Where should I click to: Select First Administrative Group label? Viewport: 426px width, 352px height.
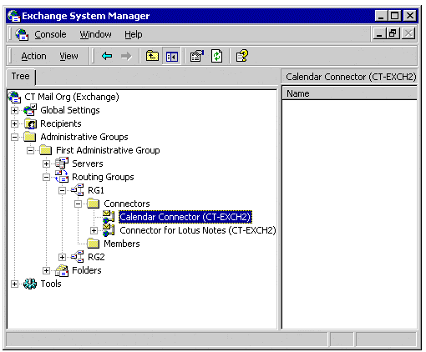click(108, 150)
